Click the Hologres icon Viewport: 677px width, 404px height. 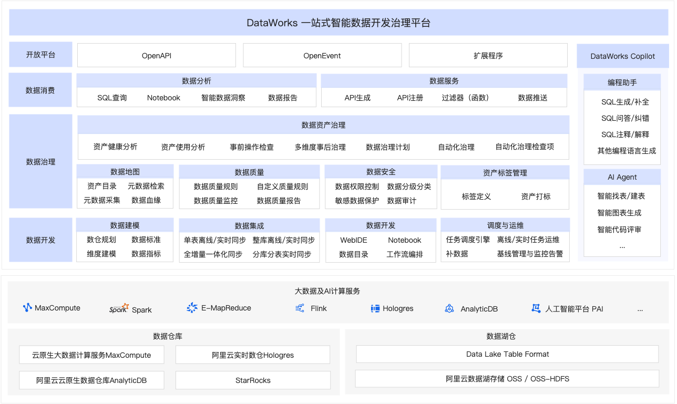click(375, 308)
